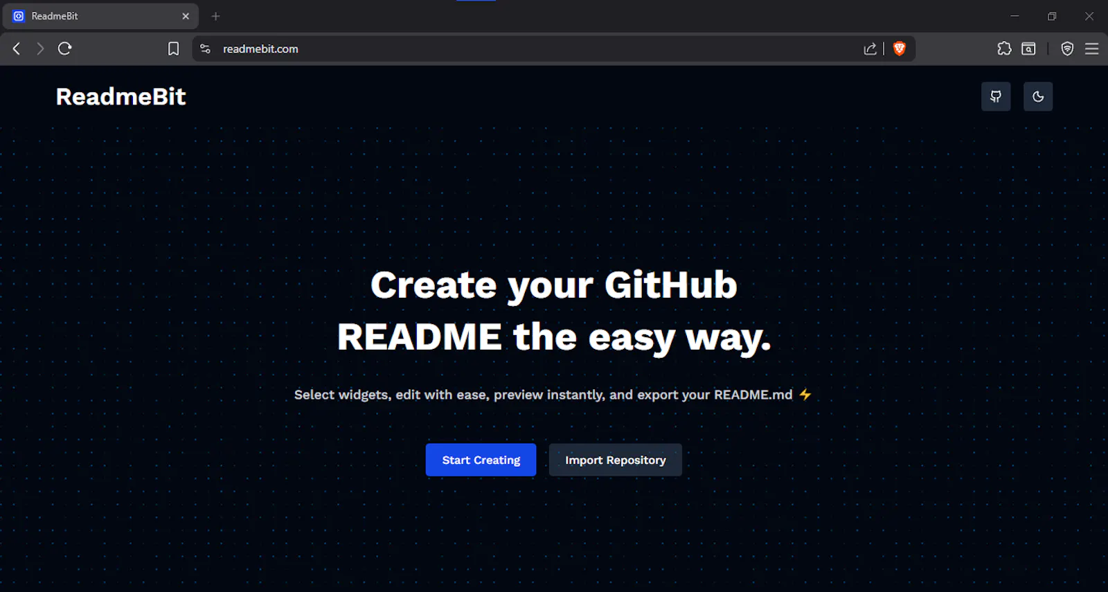1108x592 pixels.
Task: Toggle the browser sidebar panel
Action: (1029, 48)
